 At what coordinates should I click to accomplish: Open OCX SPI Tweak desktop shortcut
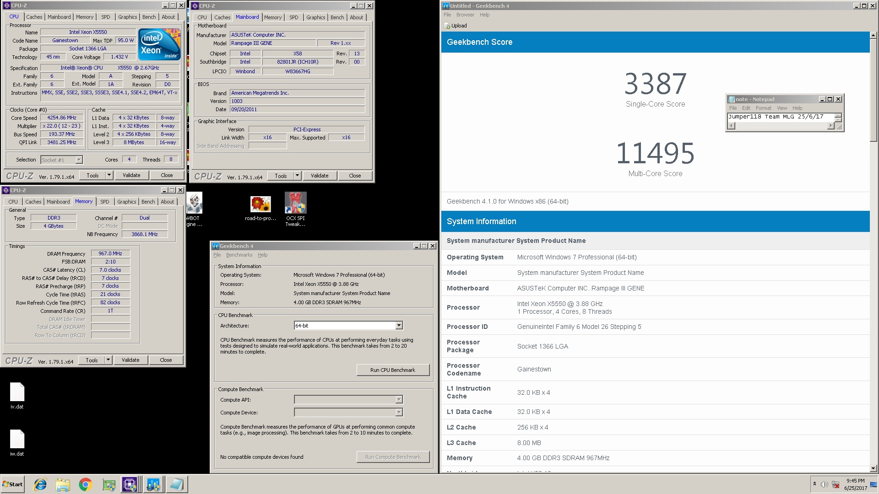pos(295,209)
